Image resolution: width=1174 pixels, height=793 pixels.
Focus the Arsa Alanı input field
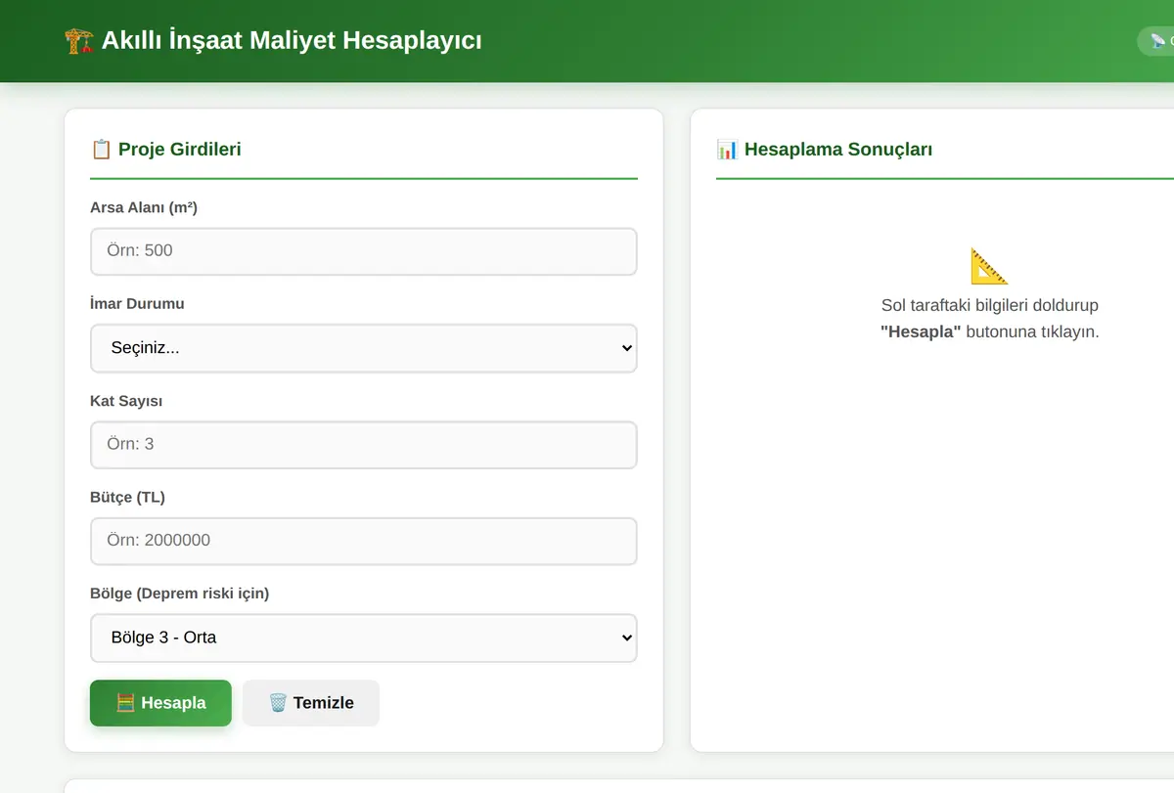364,251
